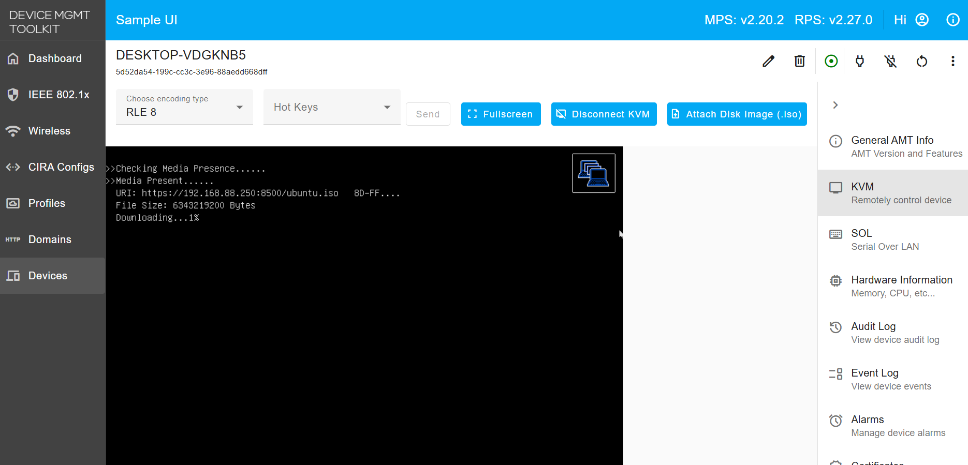The image size is (968, 465).
Task: Collapse the right side panel chevron
Action: [x=835, y=105]
